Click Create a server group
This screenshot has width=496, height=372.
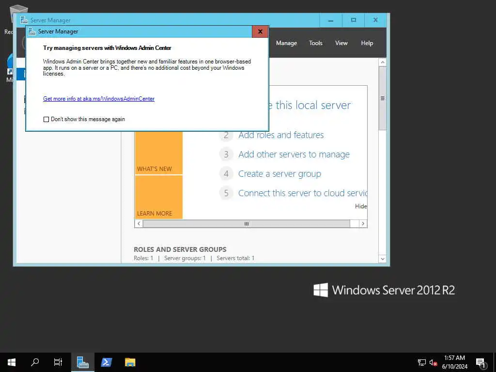pyautogui.click(x=279, y=174)
